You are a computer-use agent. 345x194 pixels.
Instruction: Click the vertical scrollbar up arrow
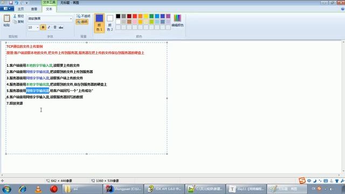[343, 42]
